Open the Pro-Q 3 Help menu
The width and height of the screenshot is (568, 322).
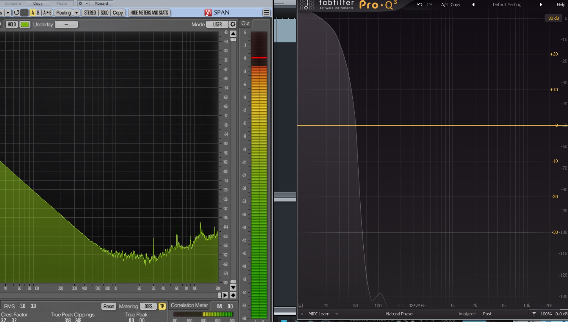[x=561, y=4]
